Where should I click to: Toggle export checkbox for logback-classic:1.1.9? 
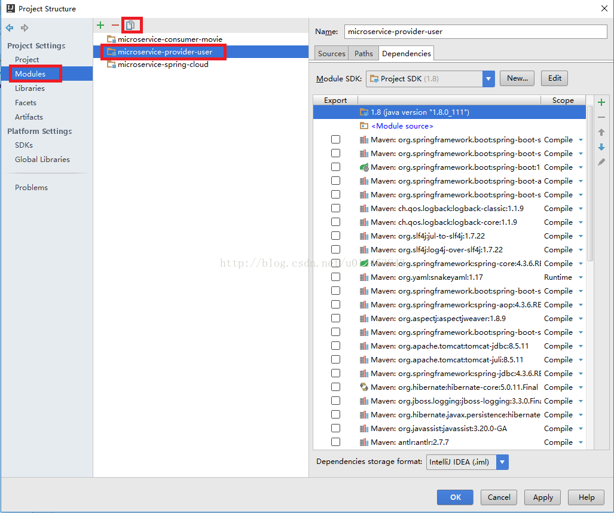pos(335,208)
